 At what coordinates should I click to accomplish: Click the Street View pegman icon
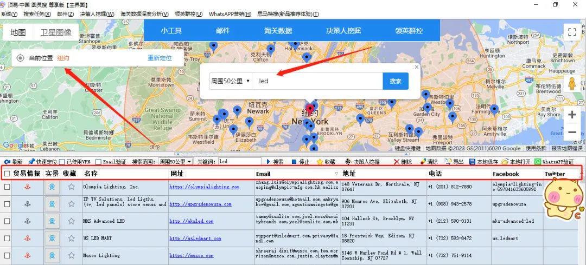[x=572, y=84]
